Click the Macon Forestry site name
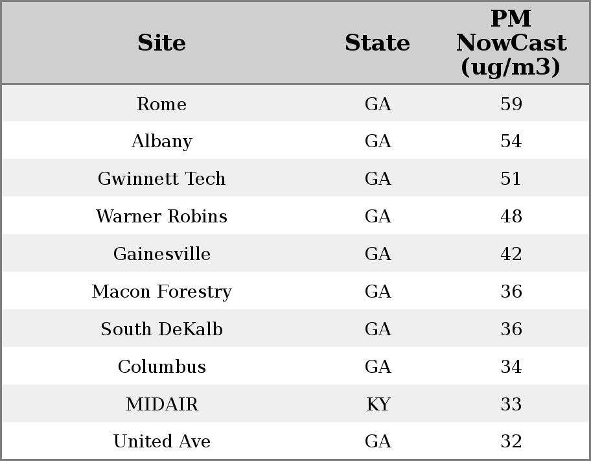This screenshot has height=461, width=591. point(161,292)
